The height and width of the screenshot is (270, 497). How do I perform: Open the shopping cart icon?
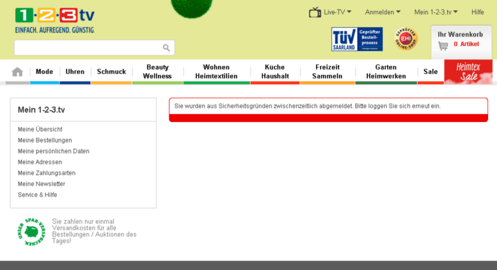coord(443,45)
